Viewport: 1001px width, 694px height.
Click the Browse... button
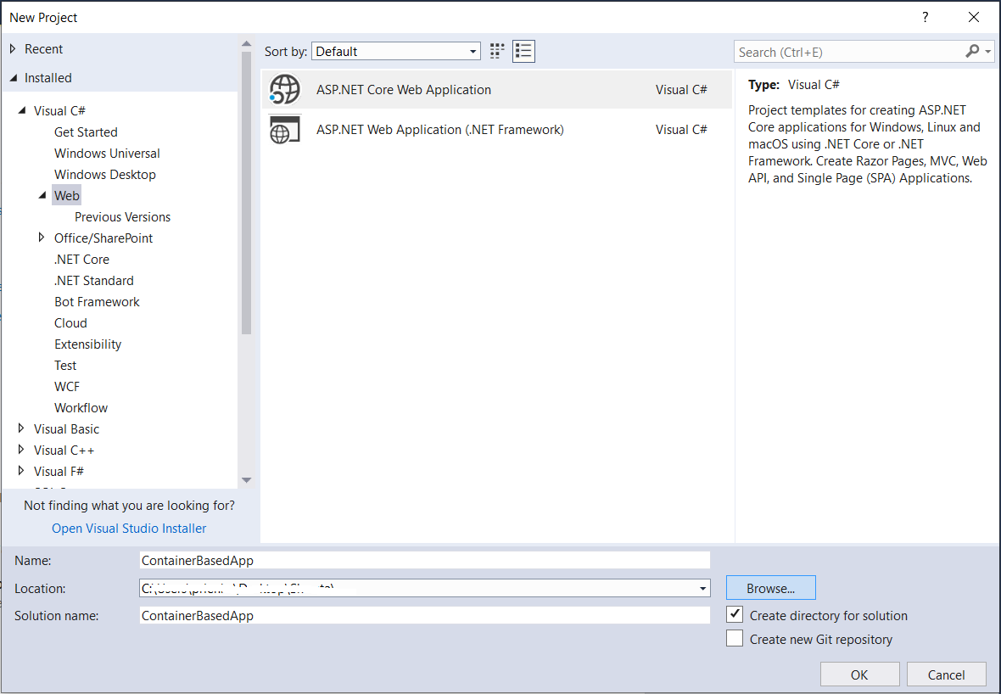tap(770, 588)
